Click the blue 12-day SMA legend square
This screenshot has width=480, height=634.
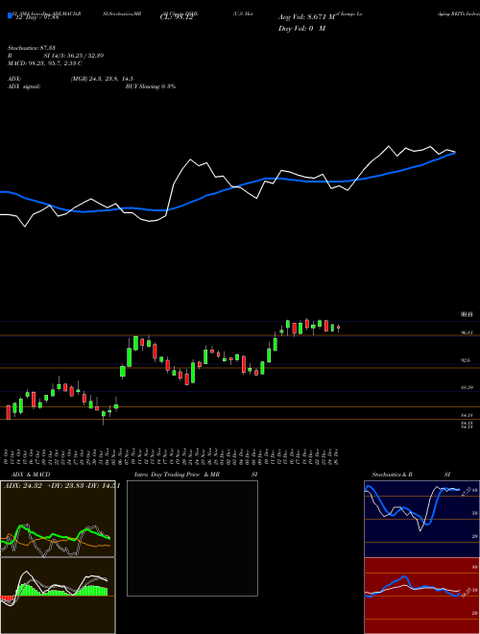10,15
